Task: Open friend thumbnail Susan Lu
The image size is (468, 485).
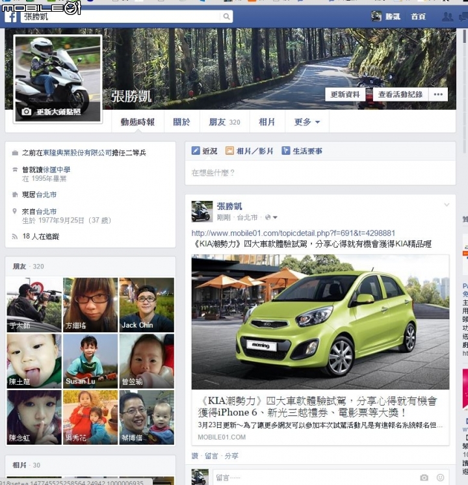Action: pos(90,361)
